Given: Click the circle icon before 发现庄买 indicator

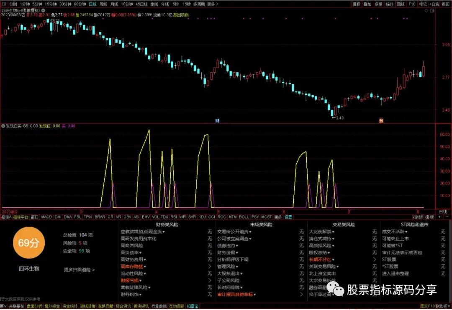Looking at the screenshot, I should [3, 126].
